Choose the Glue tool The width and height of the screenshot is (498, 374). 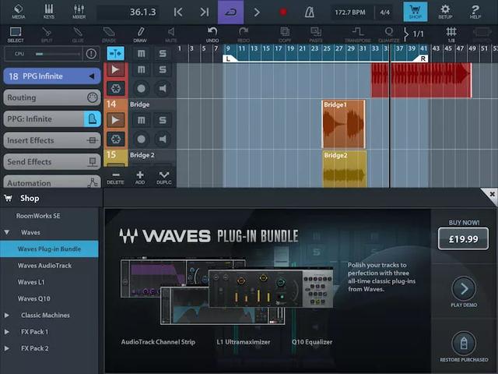coord(78,34)
